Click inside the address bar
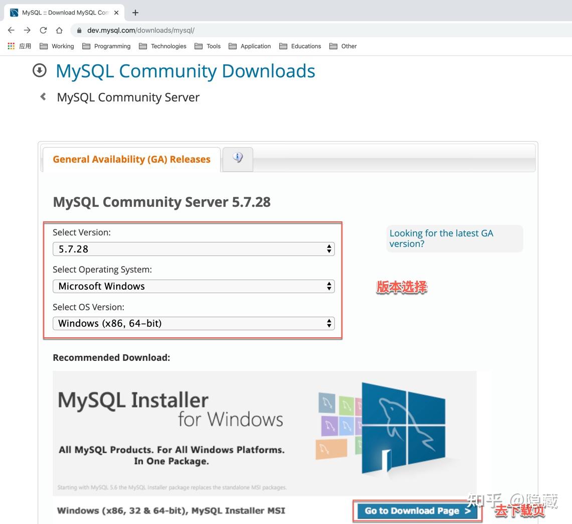 (x=201, y=30)
